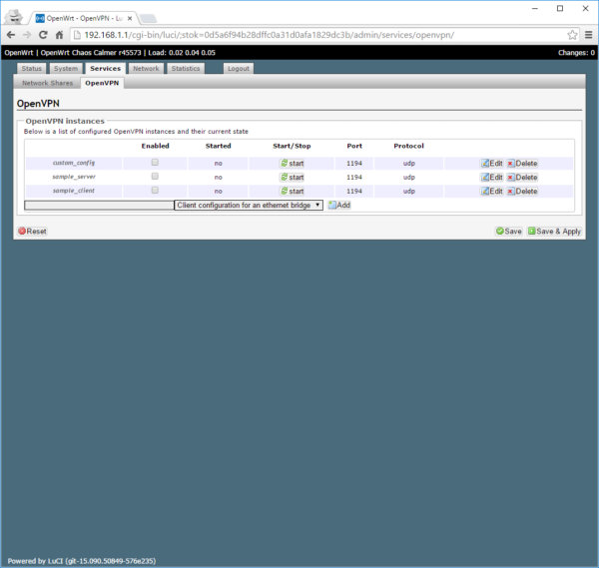Image resolution: width=599 pixels, height=568 pixels.
Task: Click the Add instance button
Action: (x=339, y=205)
